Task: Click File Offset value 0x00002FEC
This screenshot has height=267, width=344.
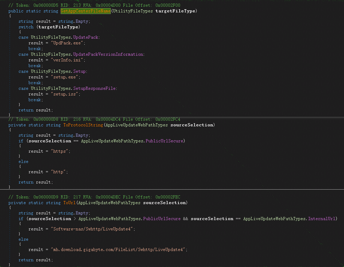Action: 168,197
